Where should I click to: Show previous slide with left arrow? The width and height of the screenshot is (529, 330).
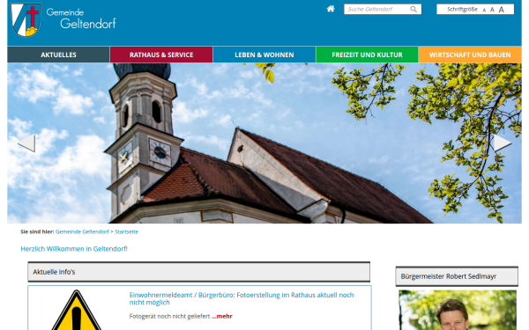point(26,143)
